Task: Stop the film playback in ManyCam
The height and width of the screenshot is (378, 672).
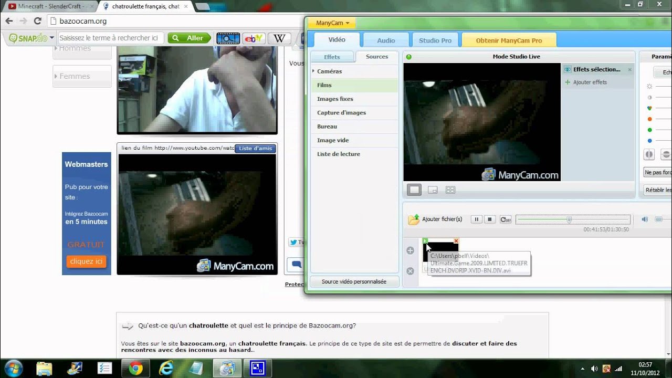Action: [x=490, y=219]
